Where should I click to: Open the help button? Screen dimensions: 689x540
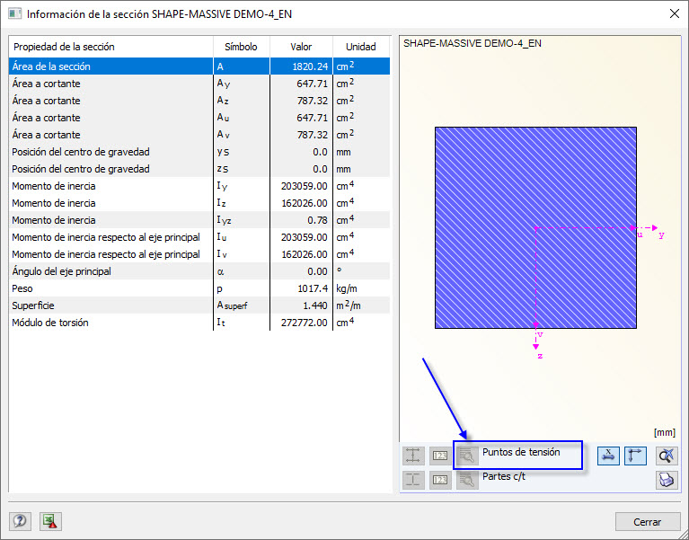(x=20, y=521)
